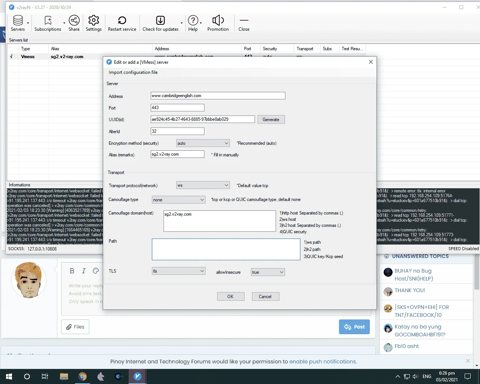The height and width of the screenshot is (384, 480).
Task: Toggle Bold in the forum reply editor
Action: 72,271
